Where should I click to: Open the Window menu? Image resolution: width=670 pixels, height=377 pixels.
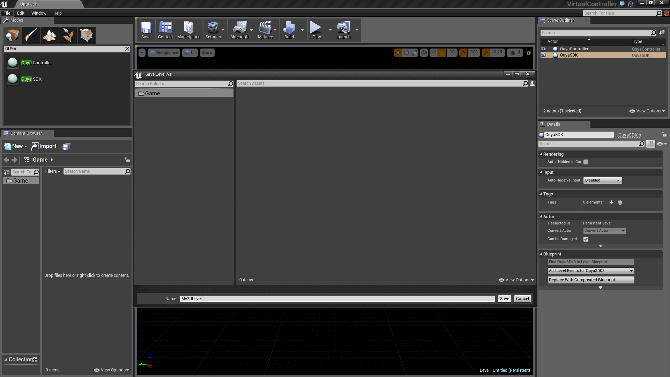click(39, 13)
